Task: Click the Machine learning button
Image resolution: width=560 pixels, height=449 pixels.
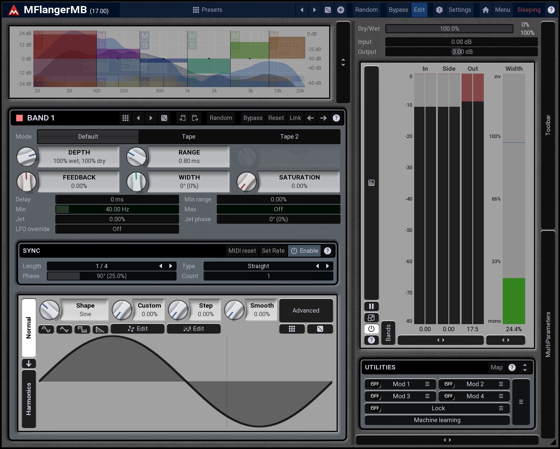Action: click(437, 420)
